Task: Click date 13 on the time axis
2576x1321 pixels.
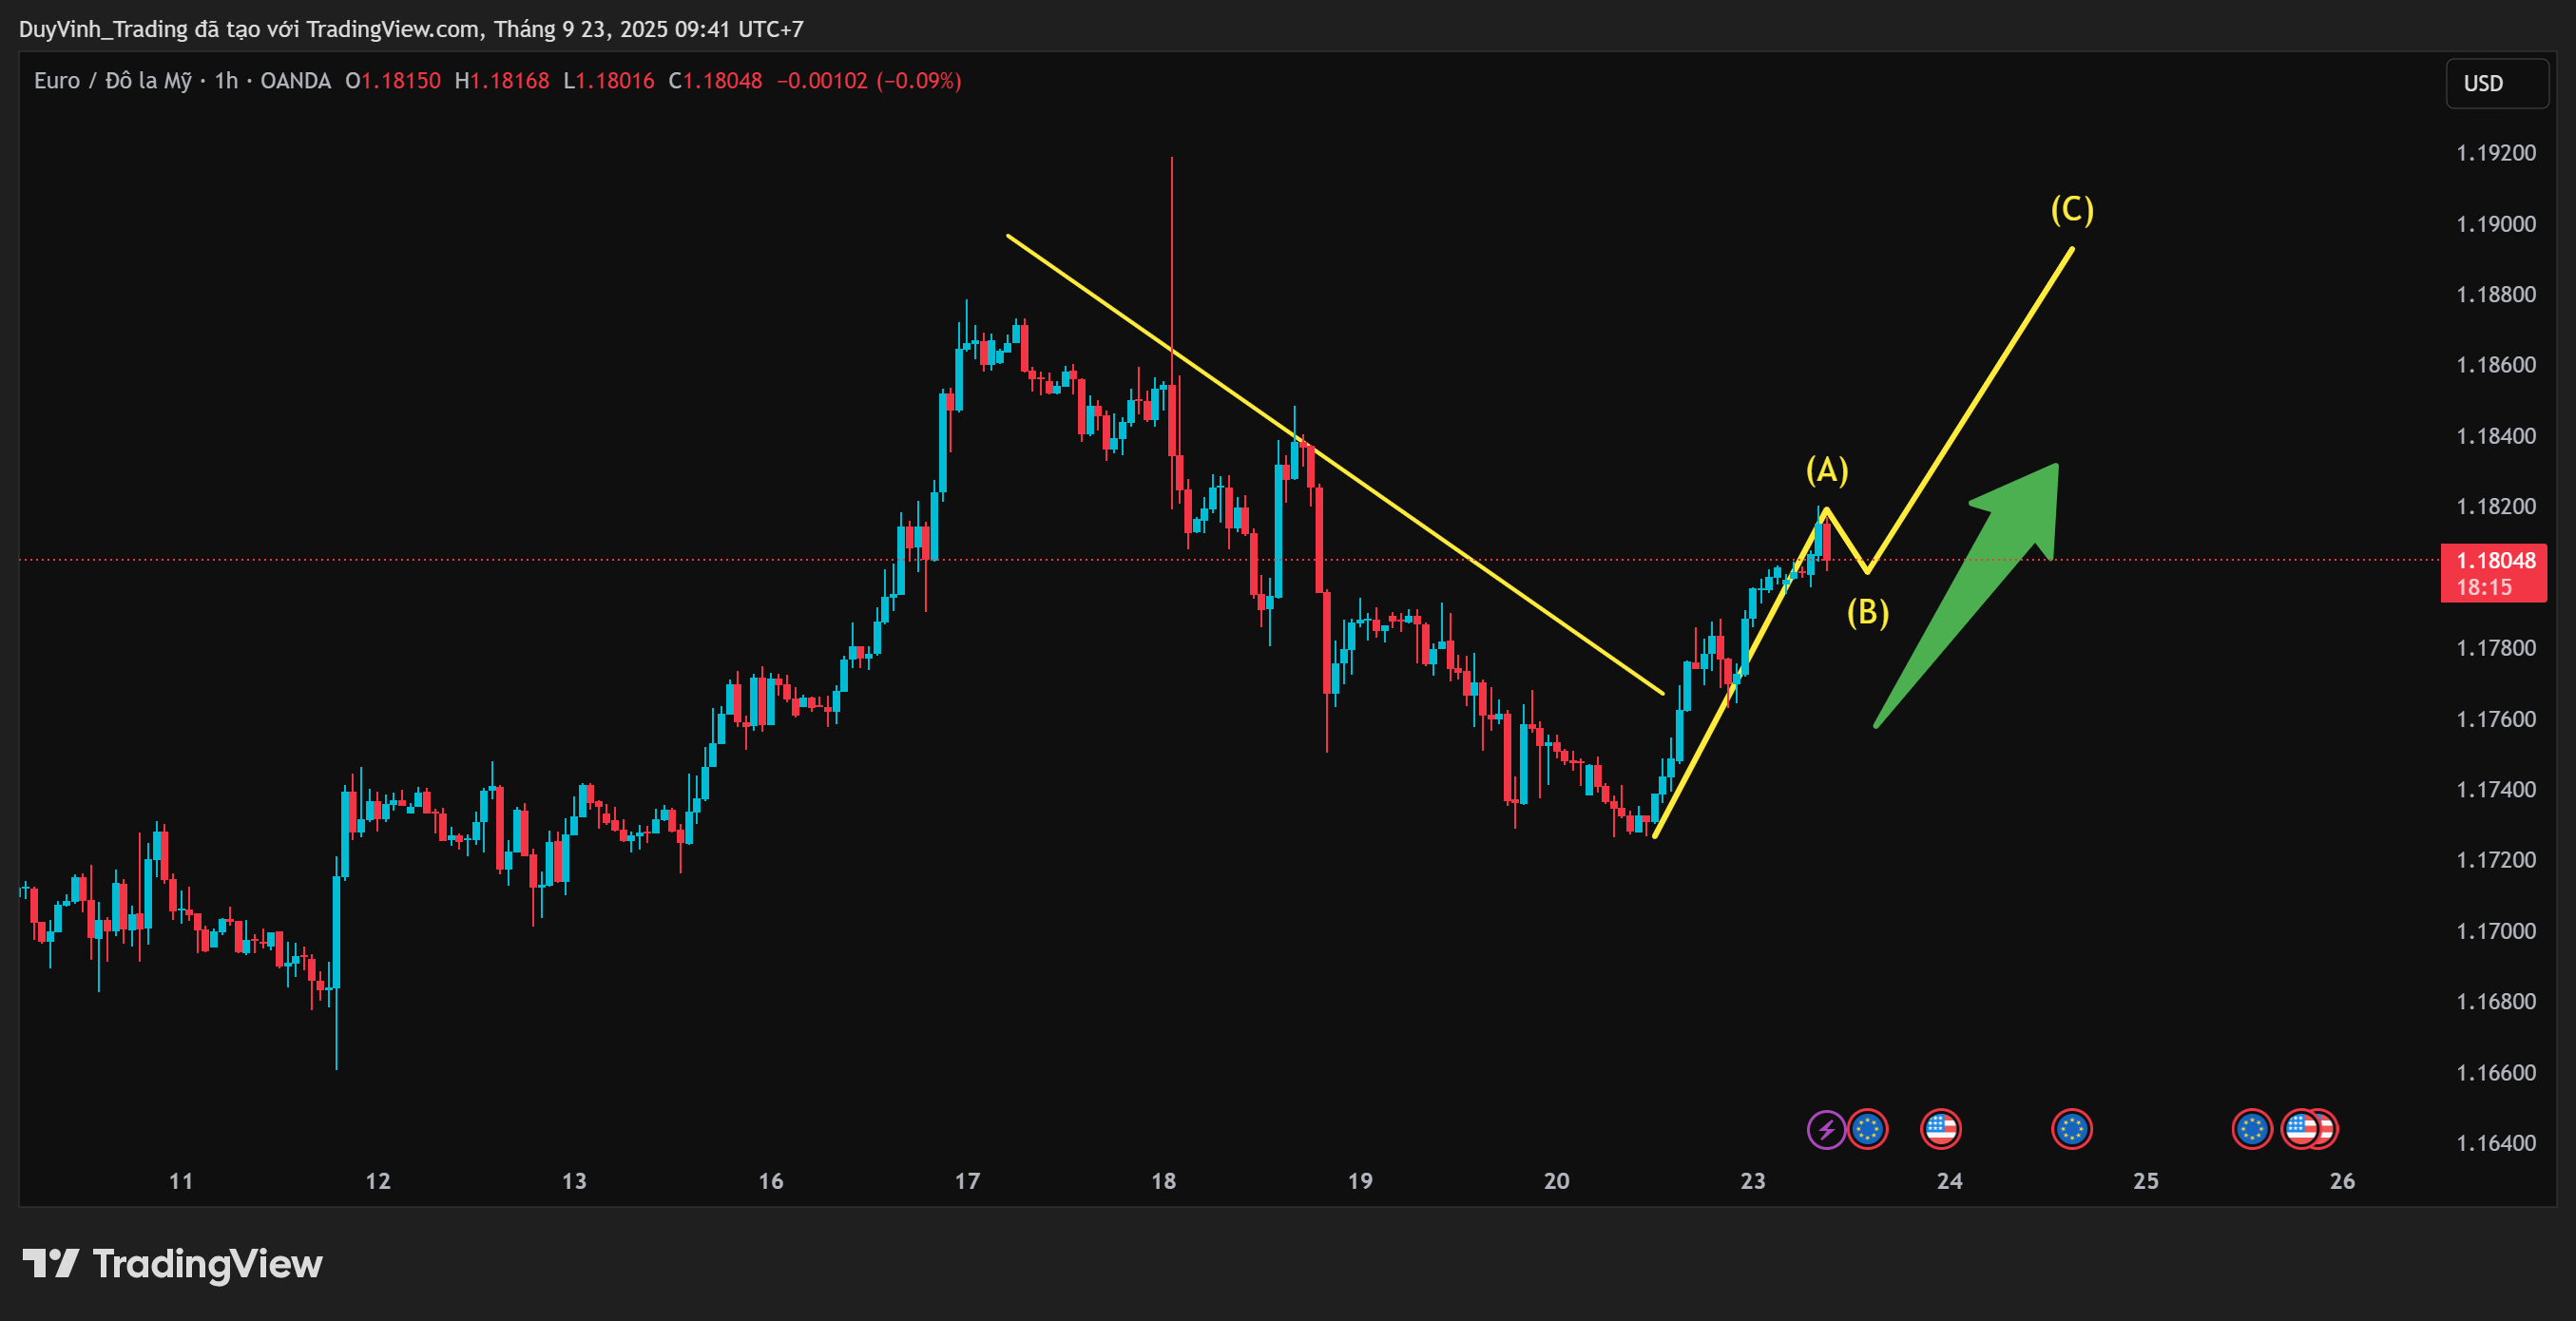Action: point(574,1181)
